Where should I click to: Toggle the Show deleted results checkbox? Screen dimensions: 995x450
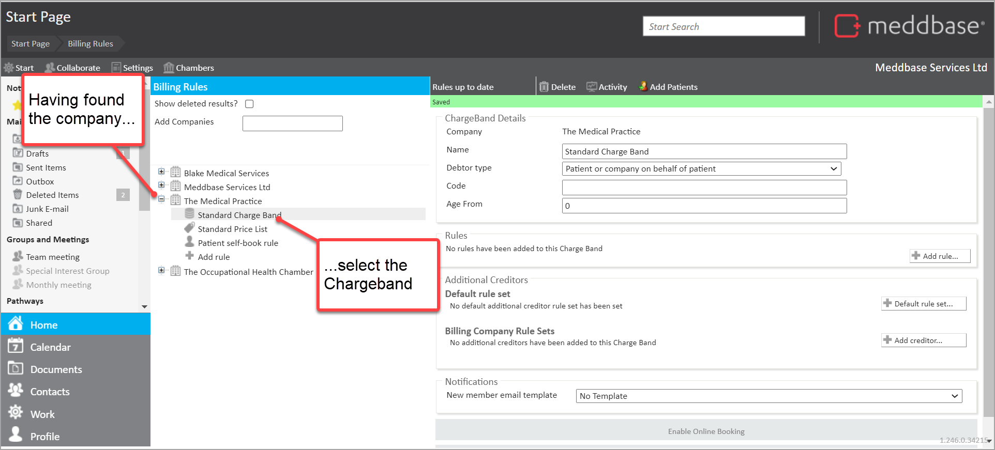(x=249, y=104)
